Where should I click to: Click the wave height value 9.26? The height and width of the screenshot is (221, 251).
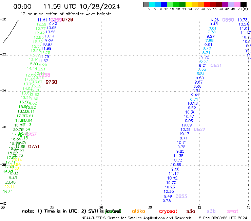coord(215,20)
